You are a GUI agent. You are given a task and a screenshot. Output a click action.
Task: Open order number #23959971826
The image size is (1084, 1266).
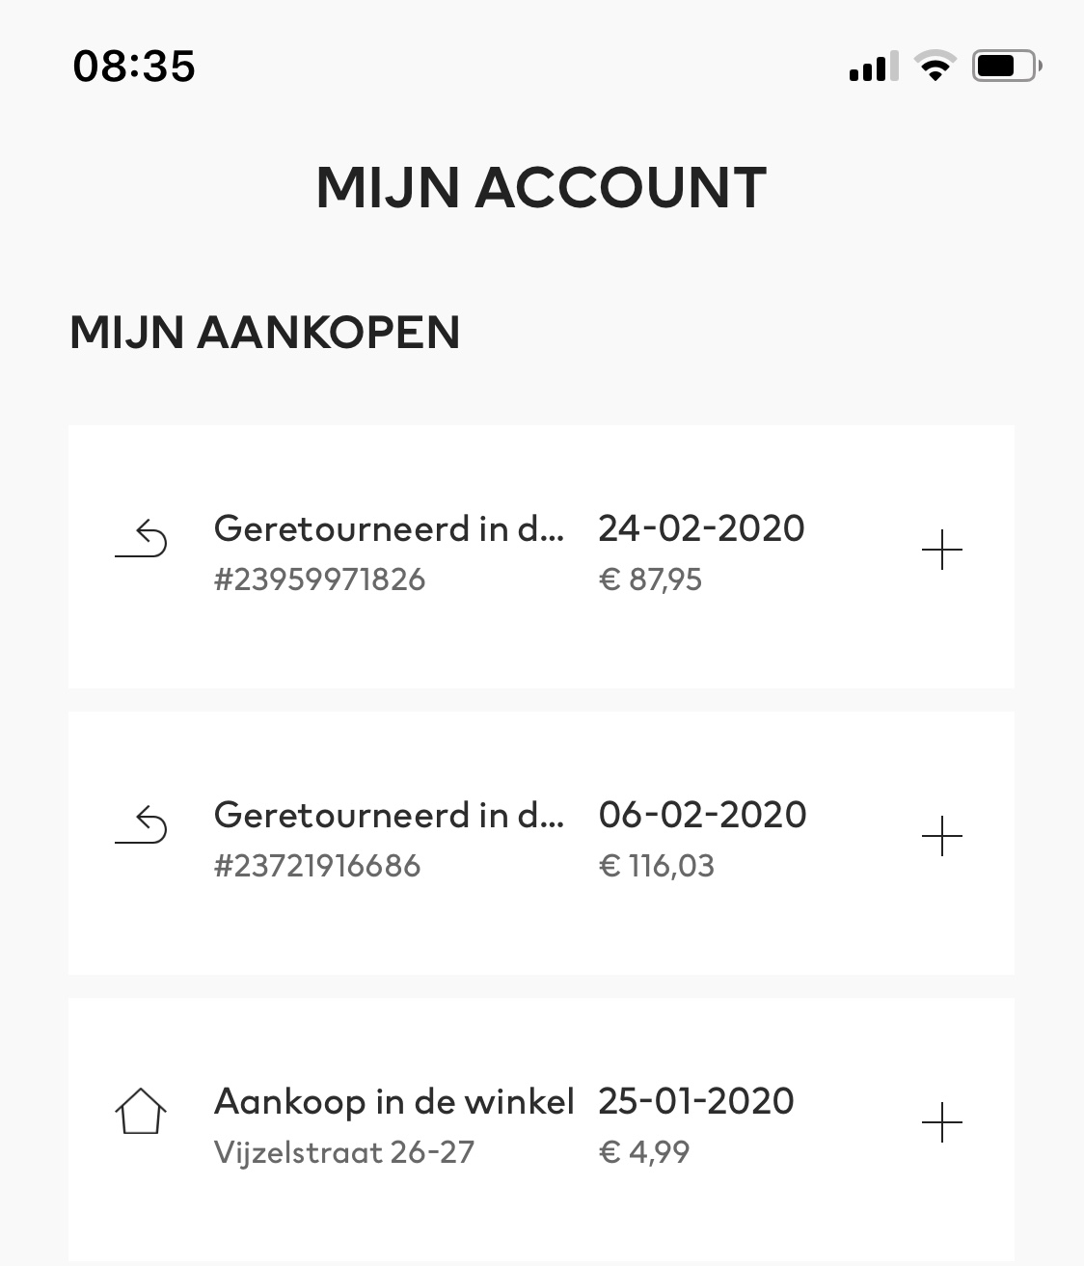coord(319,579)
